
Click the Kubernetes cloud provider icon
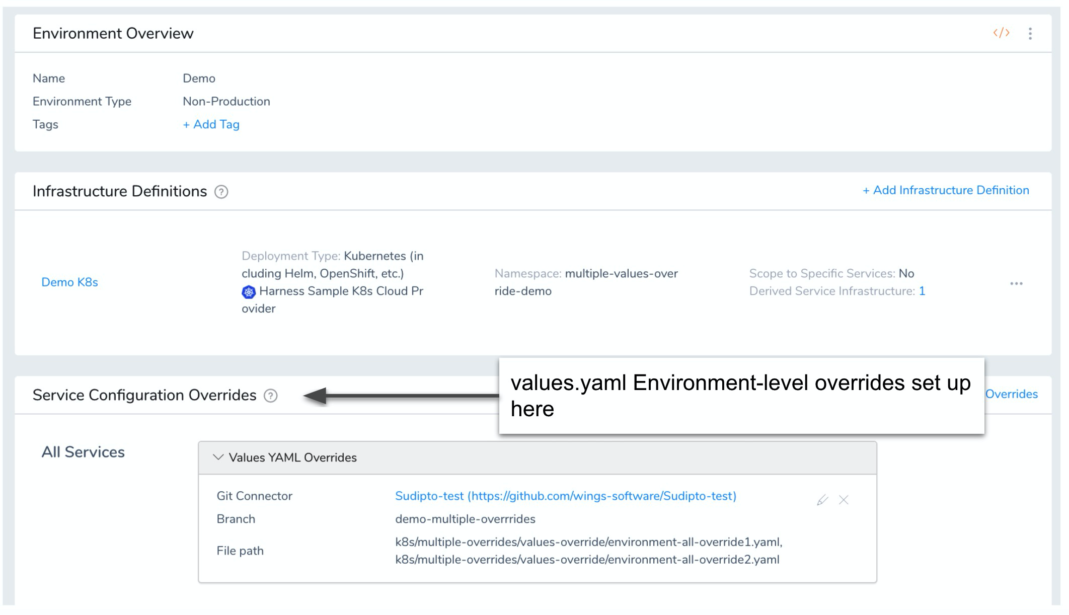point(249,291)
